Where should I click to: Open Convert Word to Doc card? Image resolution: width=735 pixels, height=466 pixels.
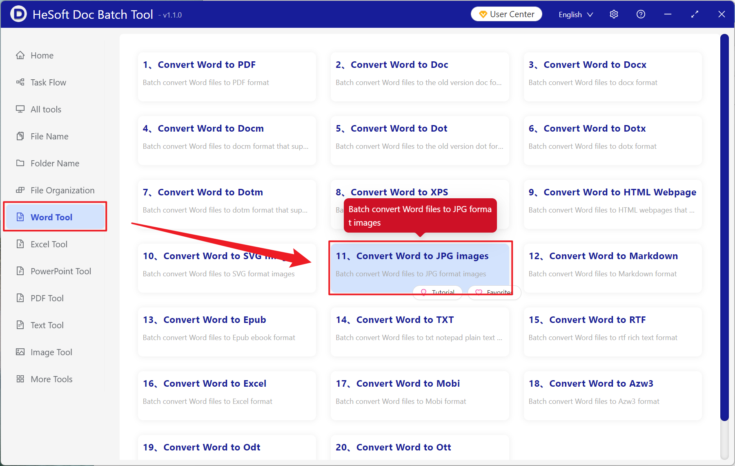click(420, 77)
